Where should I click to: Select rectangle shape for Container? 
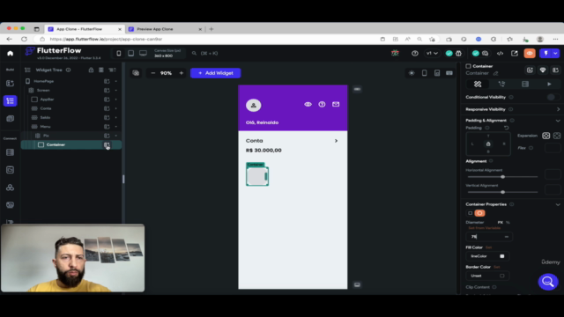point(470,213)
